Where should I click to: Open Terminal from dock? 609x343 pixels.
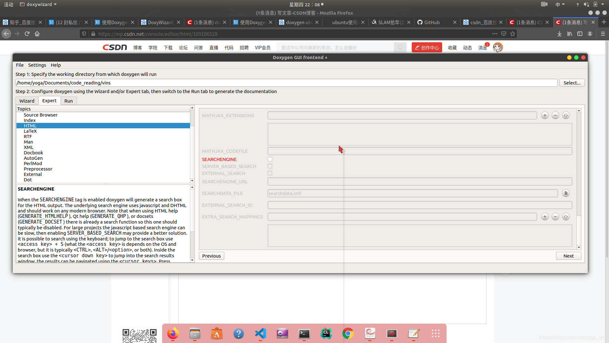coord(304,333)
